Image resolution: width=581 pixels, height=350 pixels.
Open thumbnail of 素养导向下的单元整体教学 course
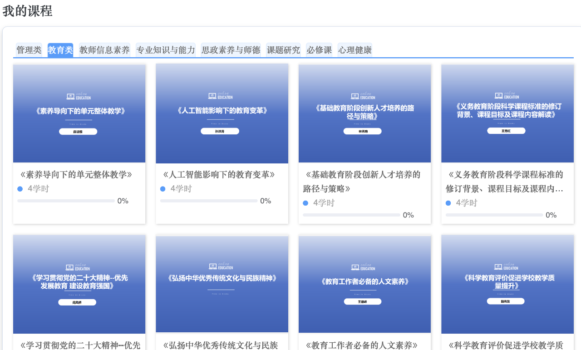coord(79,113)
